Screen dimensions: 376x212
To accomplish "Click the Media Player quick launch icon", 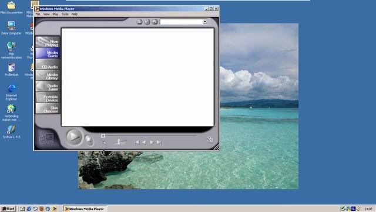I will click(55, 209).
